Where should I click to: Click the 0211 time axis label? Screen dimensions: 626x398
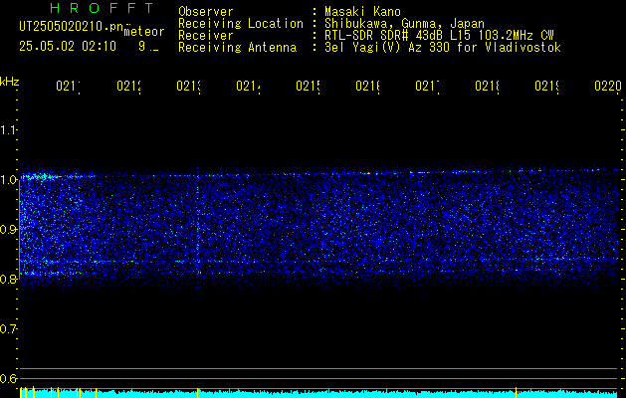pos(68,87)
